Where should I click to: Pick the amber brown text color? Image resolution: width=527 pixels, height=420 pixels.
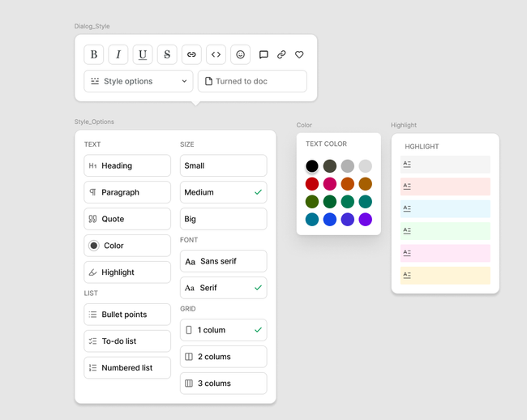tap(366, 184)
